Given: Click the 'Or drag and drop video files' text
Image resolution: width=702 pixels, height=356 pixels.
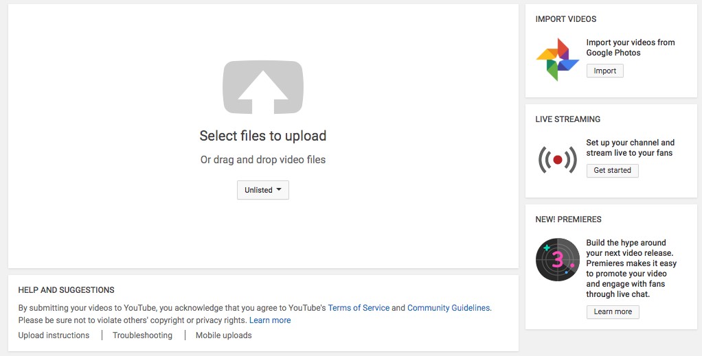Looking at the screenshot, I should click(x=262, y=160).
